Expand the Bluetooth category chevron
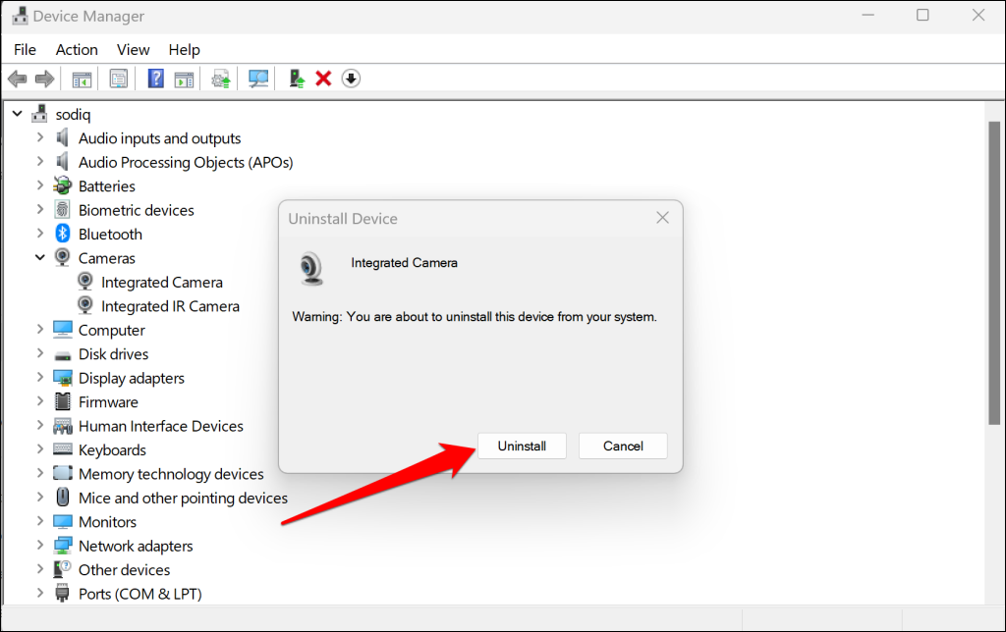The width and height of the screenshot is (1006, 632). tap(40, 234)
